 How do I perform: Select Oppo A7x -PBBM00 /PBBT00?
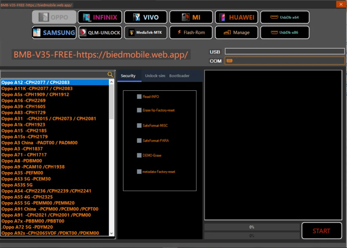tap(55, 221)
